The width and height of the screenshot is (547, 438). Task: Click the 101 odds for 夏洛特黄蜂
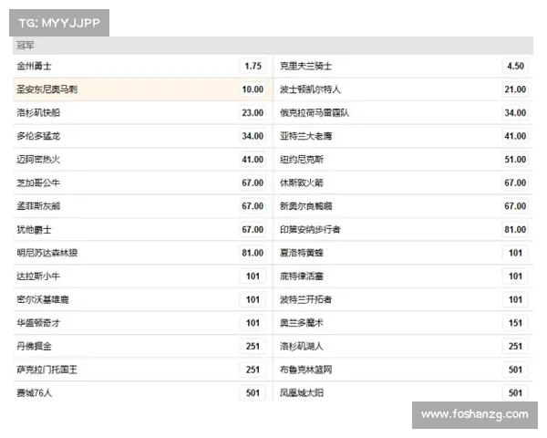(x=515, y=253)
